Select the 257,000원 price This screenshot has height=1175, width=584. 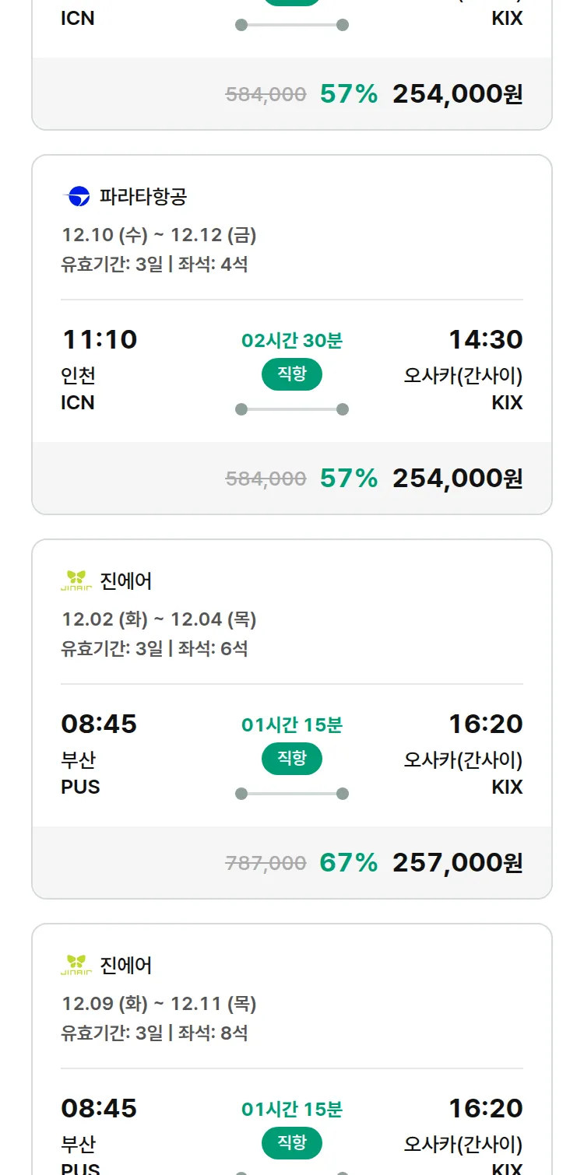[x=457, y=862]
